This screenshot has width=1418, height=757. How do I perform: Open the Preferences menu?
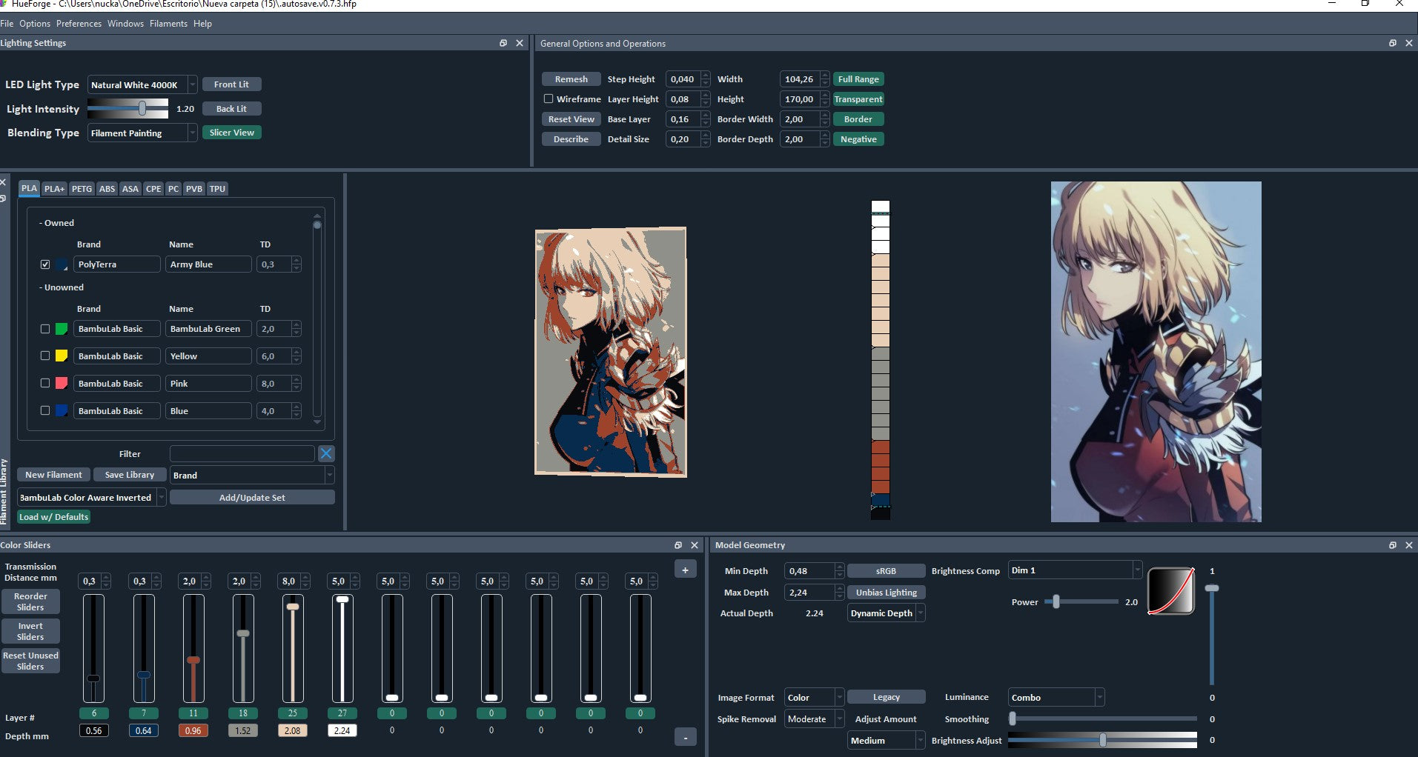[79, 24]
